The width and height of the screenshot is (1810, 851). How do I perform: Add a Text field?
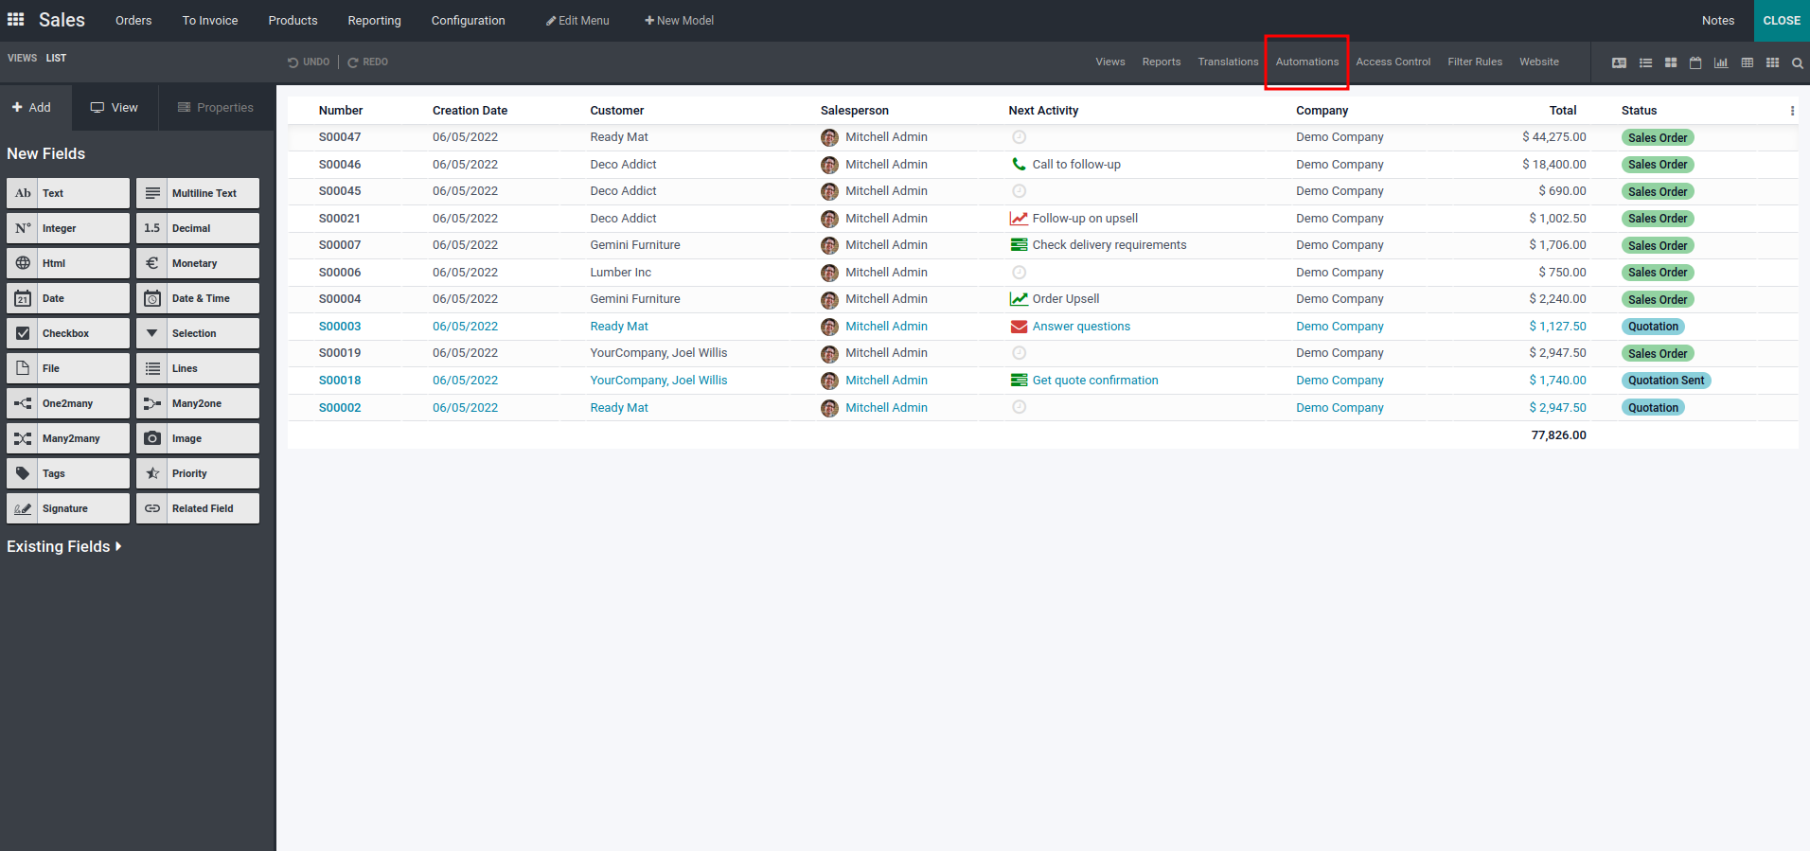(68, 193)
